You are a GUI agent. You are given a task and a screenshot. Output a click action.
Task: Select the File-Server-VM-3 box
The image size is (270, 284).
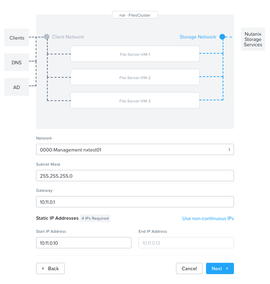(135, 100)
